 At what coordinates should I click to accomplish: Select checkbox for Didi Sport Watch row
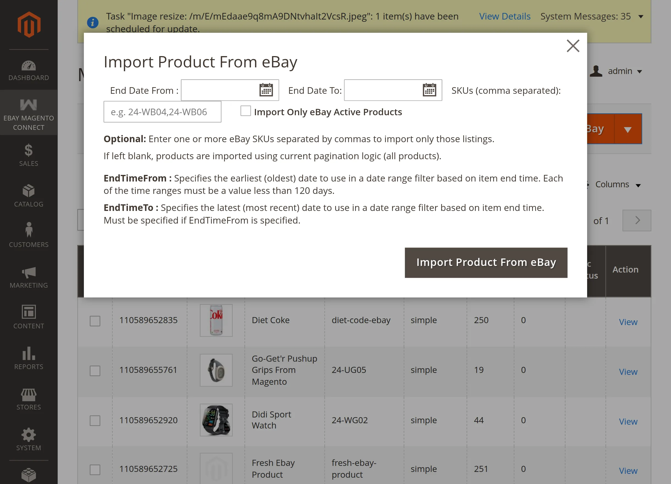95,420
